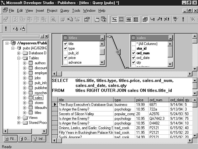198x149 pixels.
Task: Click the join diamond between tables
Action: [x=118, y=52]
